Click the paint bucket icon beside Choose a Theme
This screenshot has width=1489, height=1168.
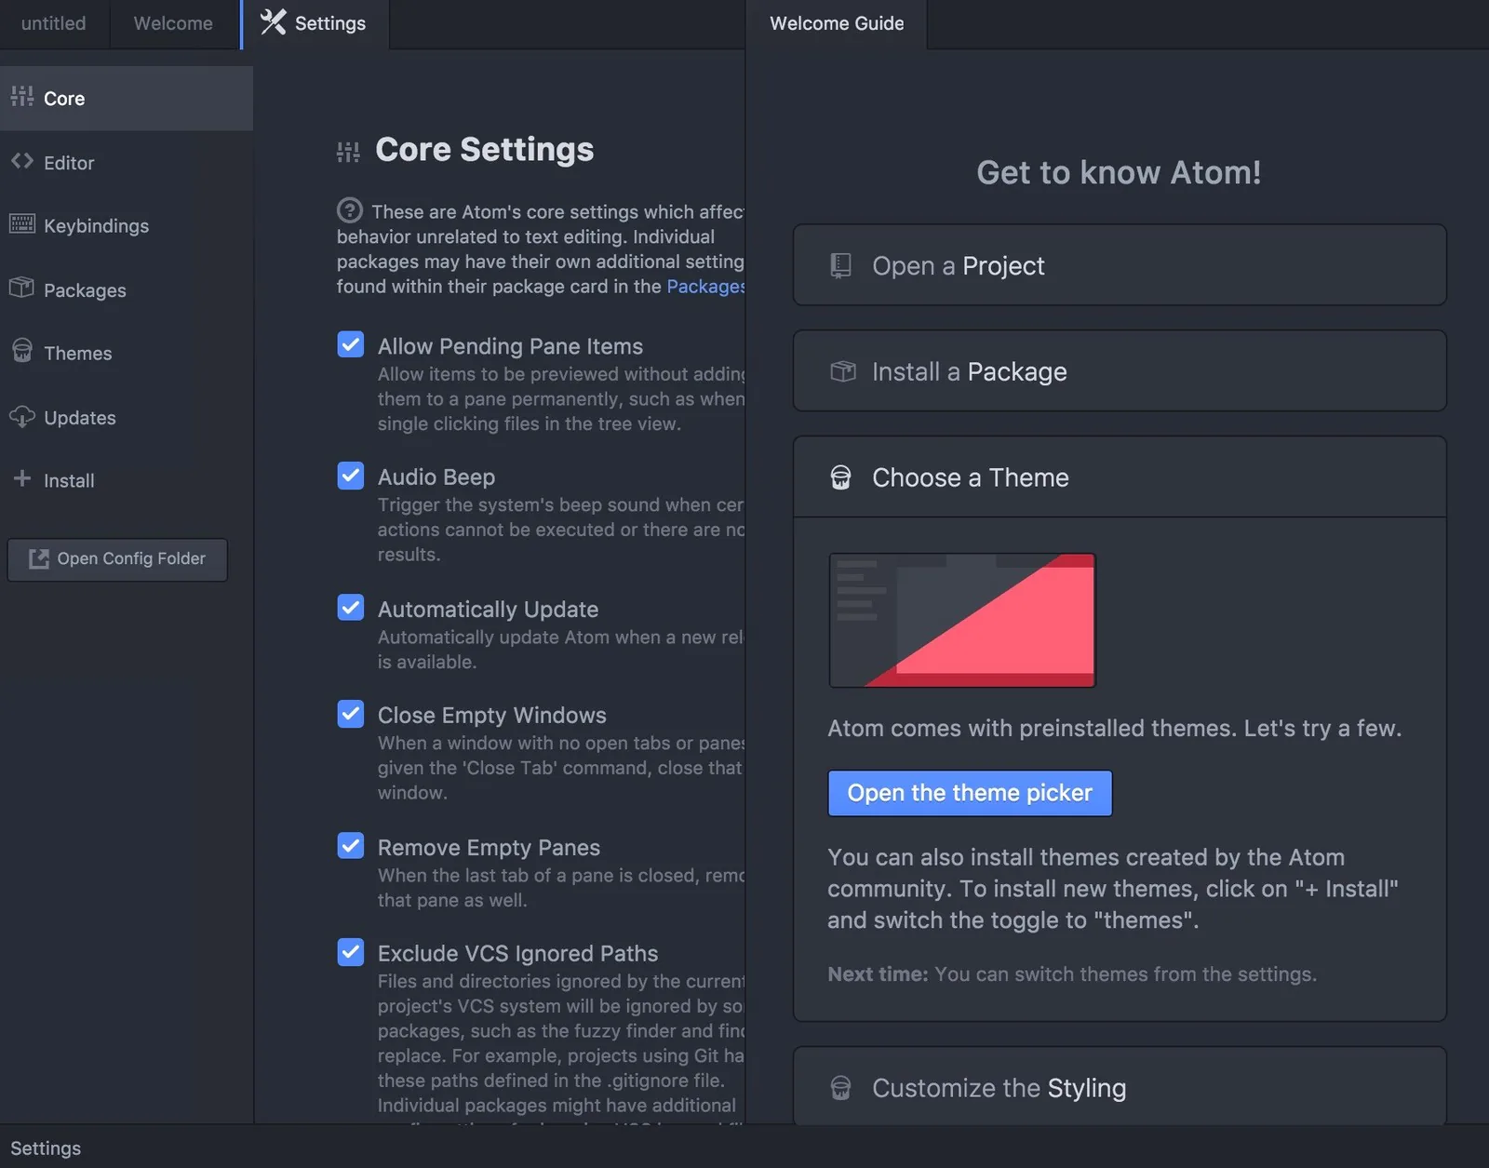840,478
